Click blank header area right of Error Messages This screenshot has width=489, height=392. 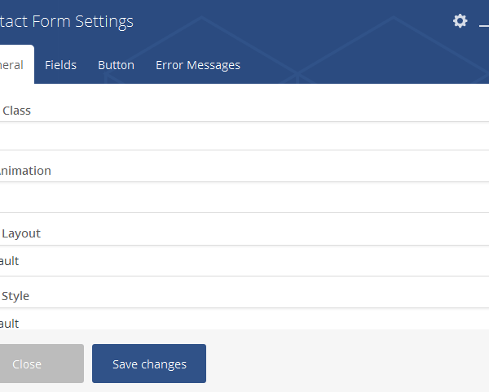(x=359, y=65)
